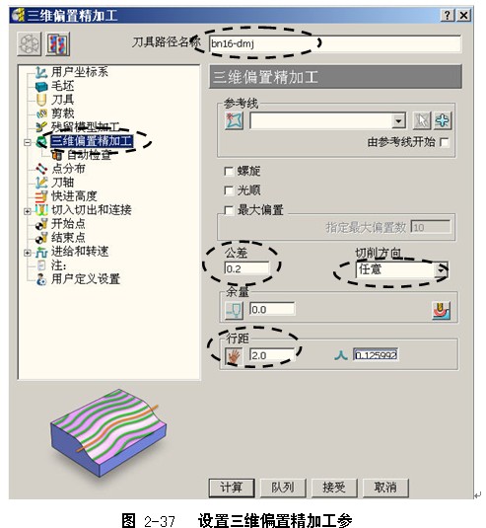This screenshot has width=486, height=528.
Task: Click the create reference line pattern icon
Action: (x=234, y=120)
